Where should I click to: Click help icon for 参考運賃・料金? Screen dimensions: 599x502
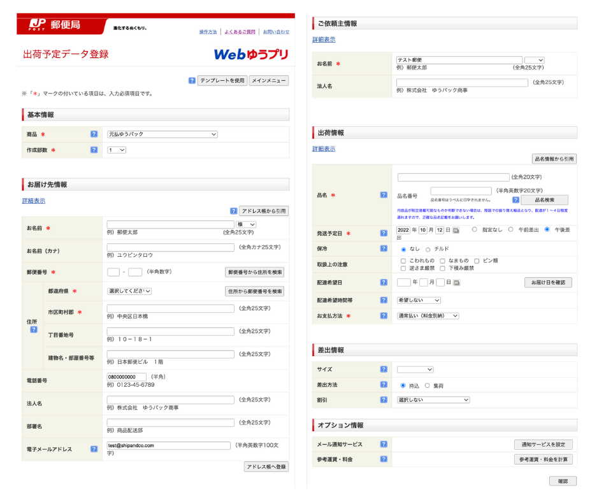click(x=384, y=459)
